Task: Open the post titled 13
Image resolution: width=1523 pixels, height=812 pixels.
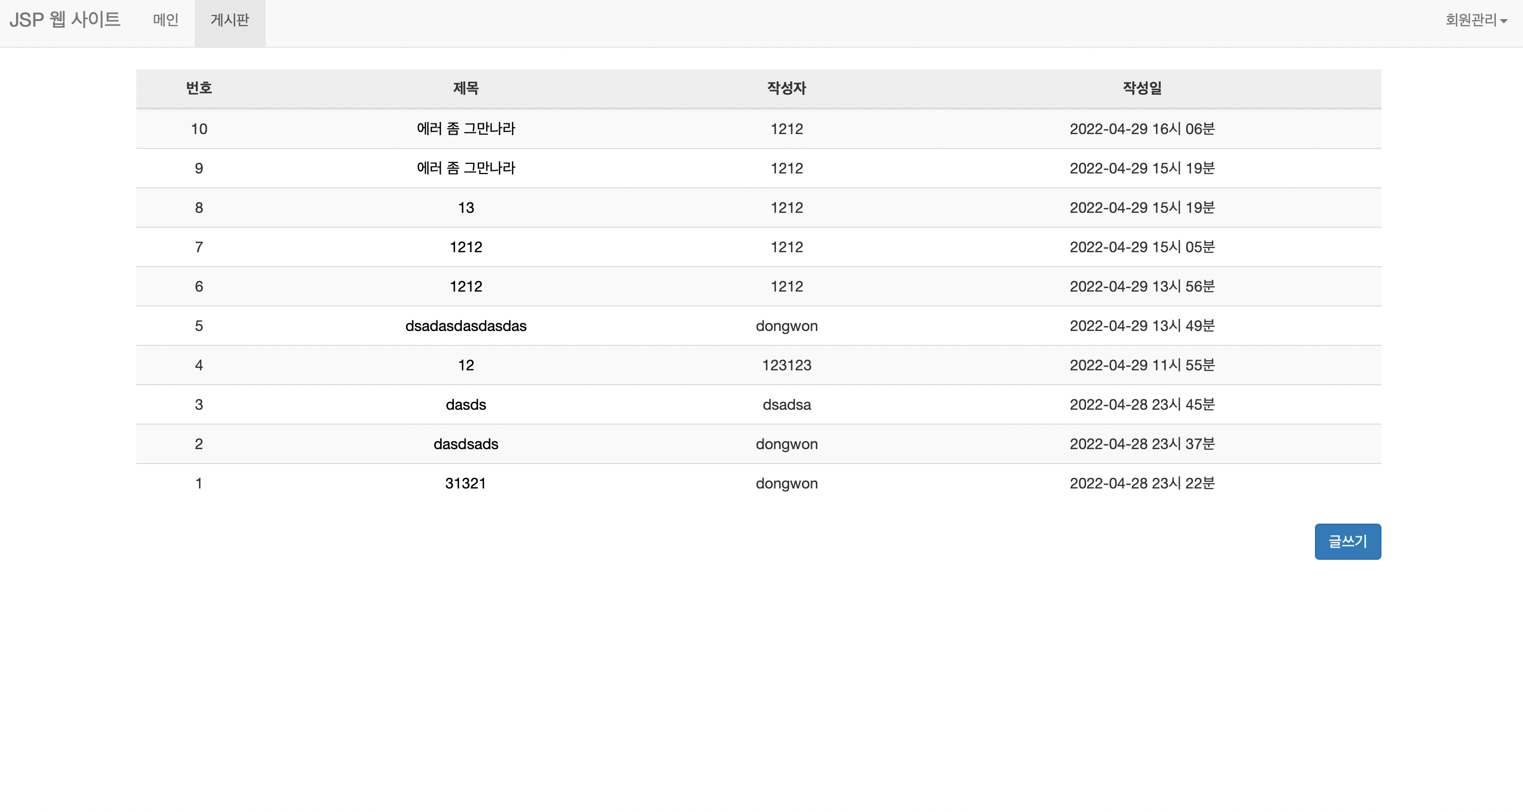Action: (466, 208)
